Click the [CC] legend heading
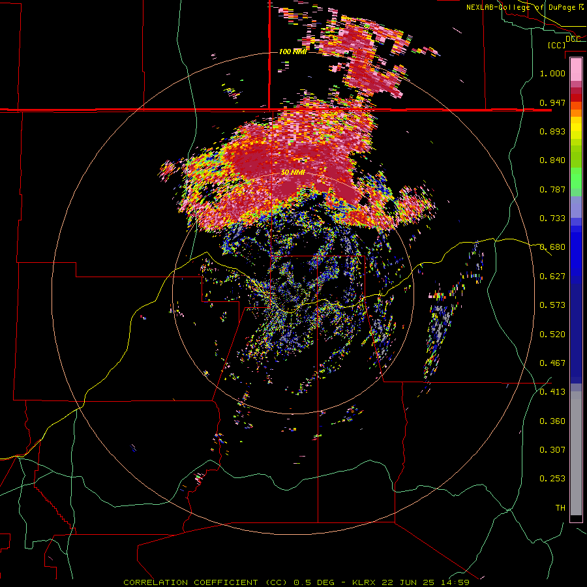Screen dimensions: 587x587 coord(557,45)
